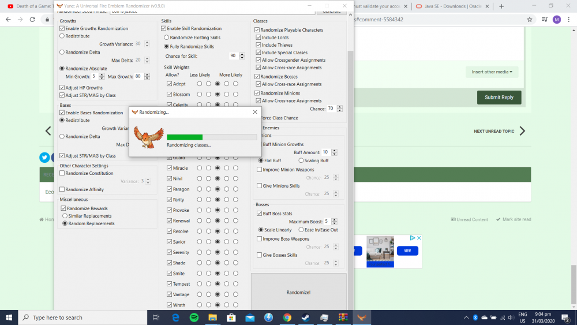Reload the browser page
The height and width of the screenshot is (325, 577).
(x=32, y=20)
